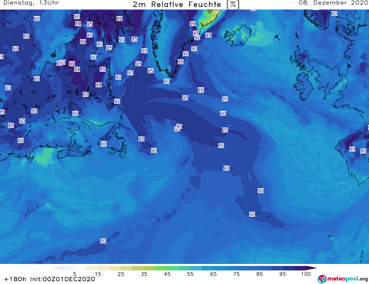Viewport: 369px width, 284px height.
Task: Click the '85' value on the colorbar legend
Action: click(260, 274)
